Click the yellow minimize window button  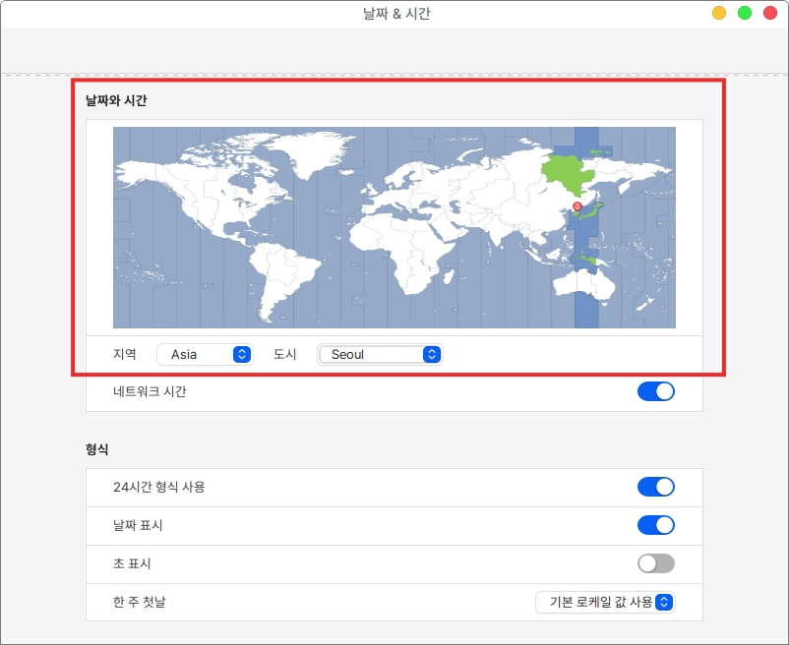(x=719, y=14)
